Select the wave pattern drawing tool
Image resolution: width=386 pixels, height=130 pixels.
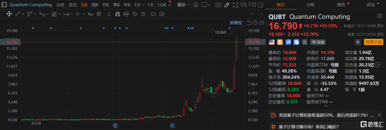click(42, 14)
